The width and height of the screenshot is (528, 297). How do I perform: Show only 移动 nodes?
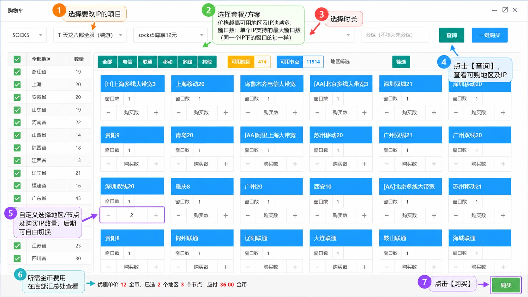coord(168,62)
